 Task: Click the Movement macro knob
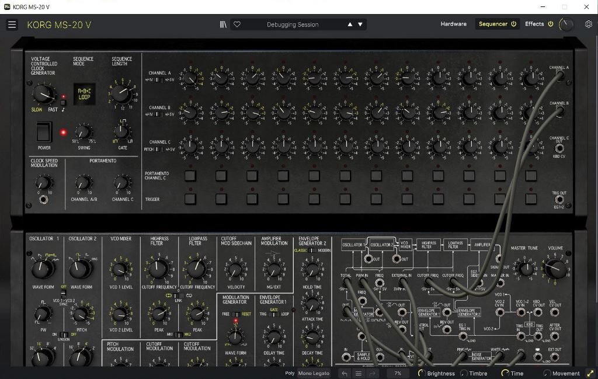(x=547, y=373)
